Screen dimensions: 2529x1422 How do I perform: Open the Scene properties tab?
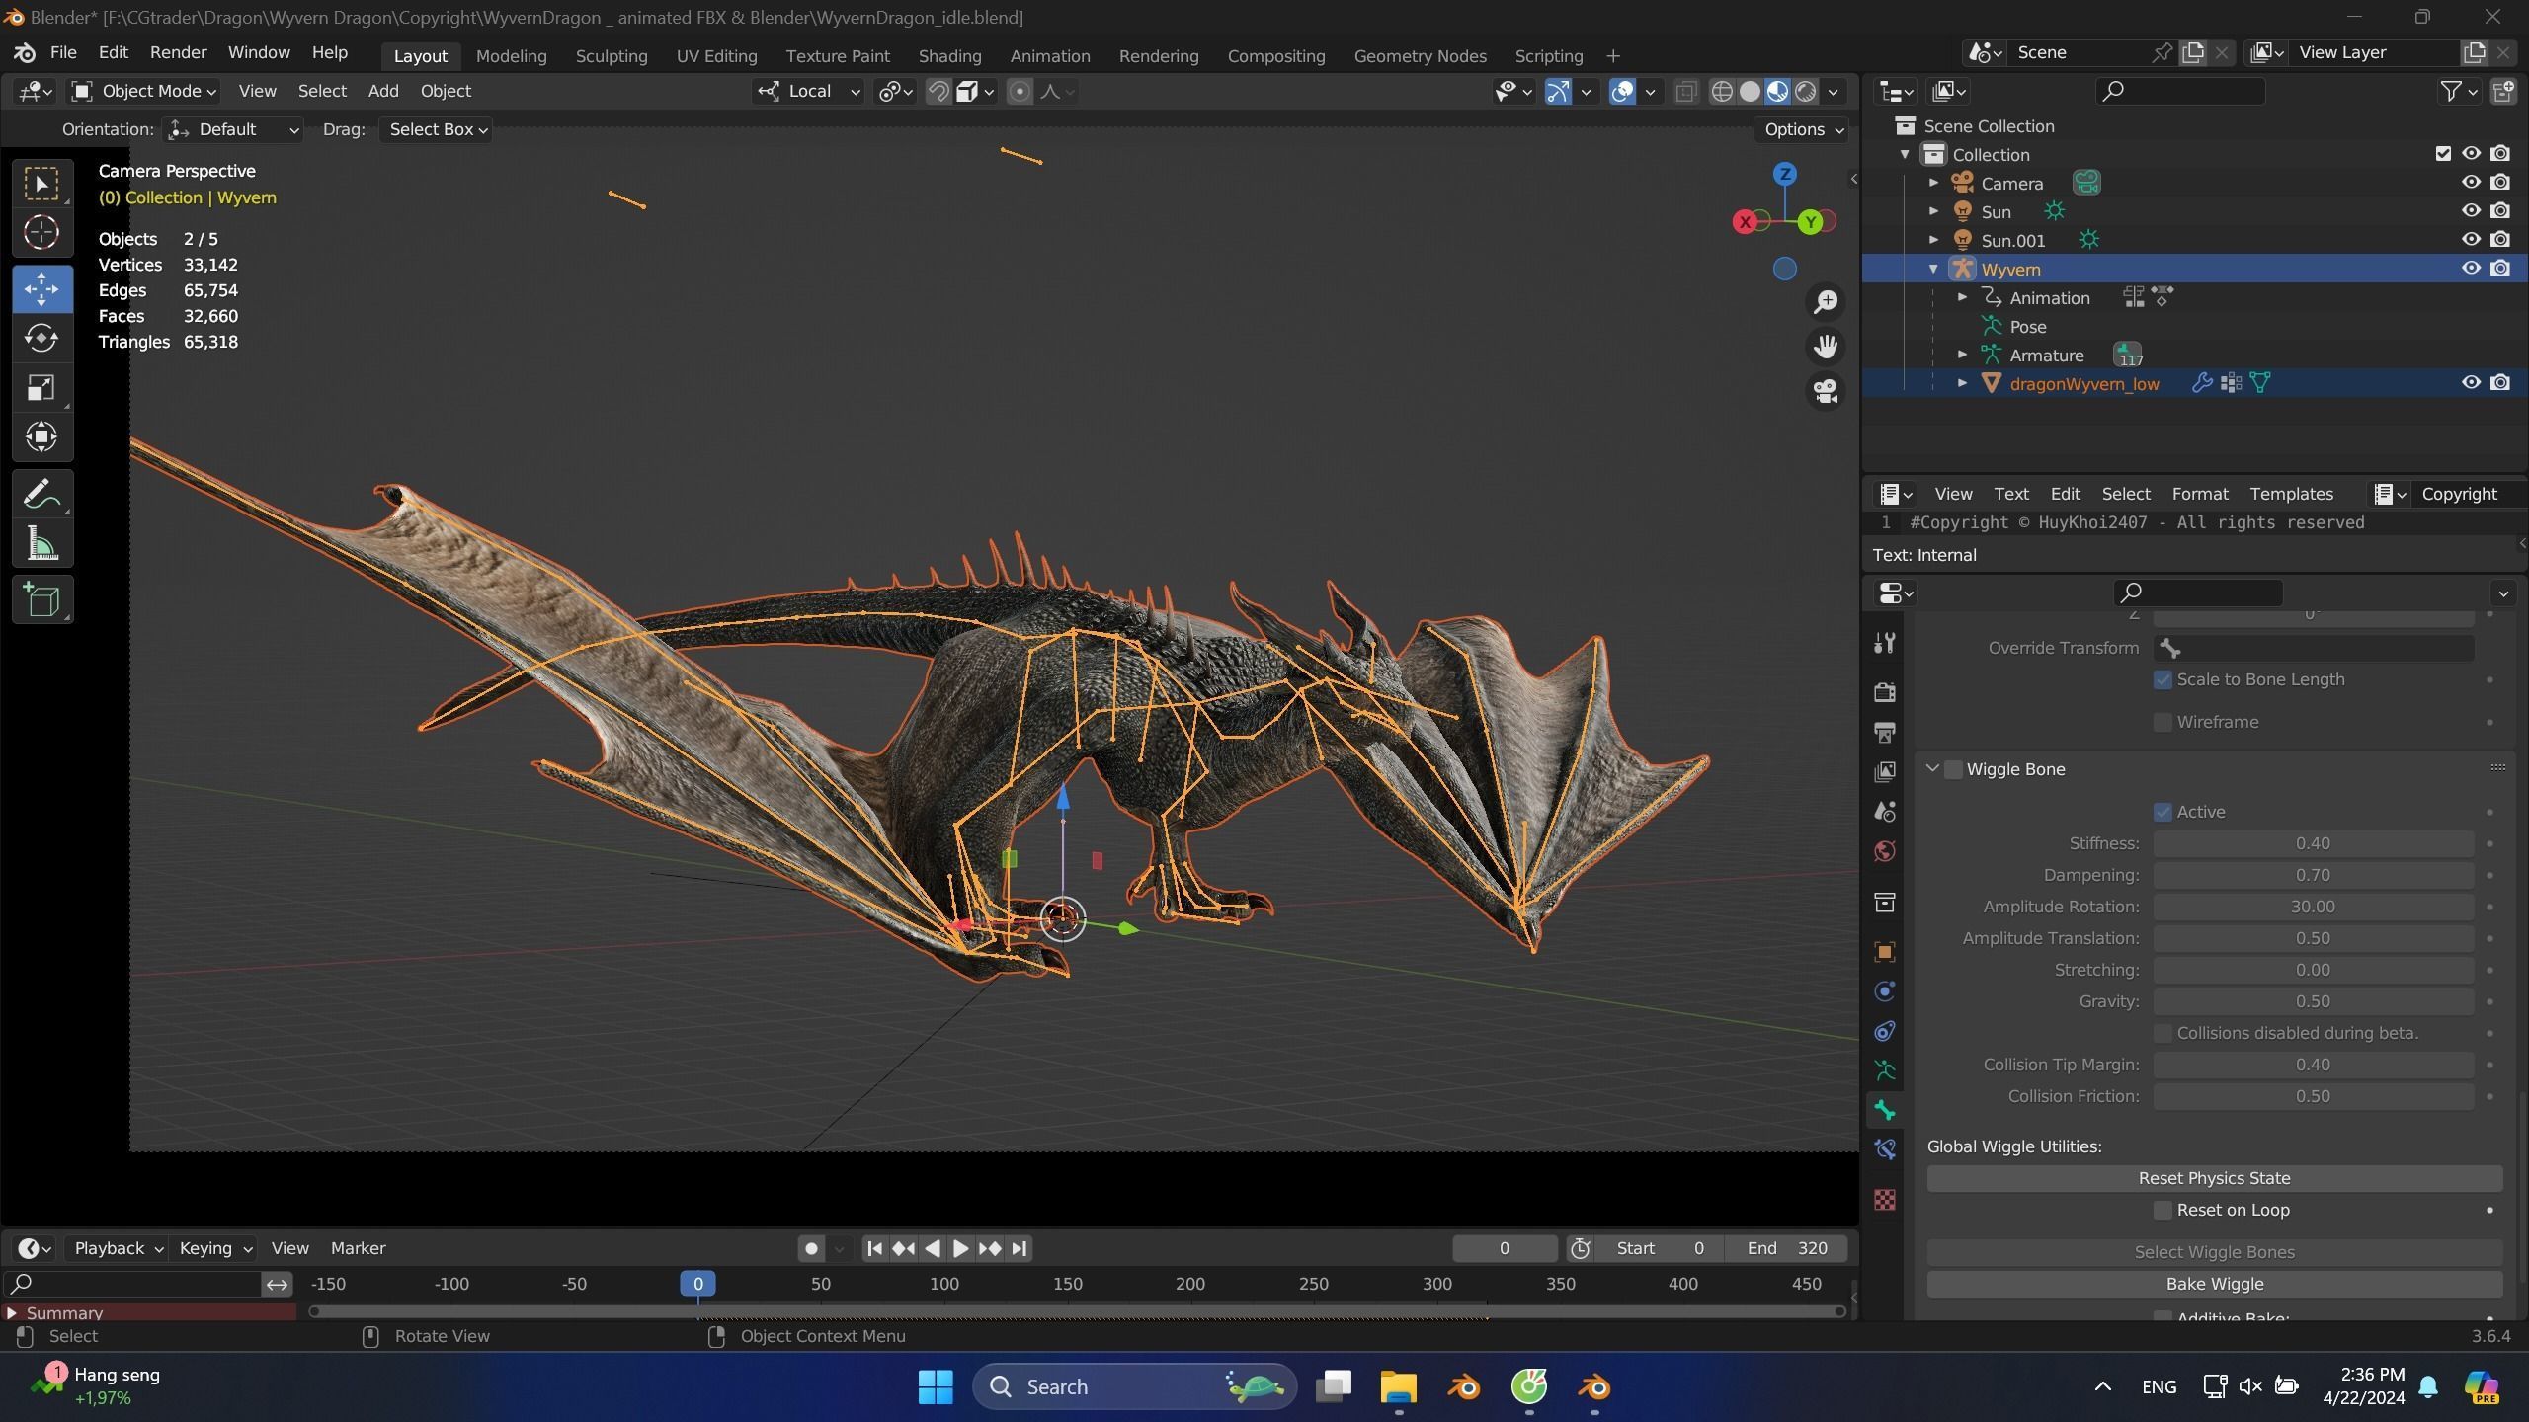point(1885,812)
